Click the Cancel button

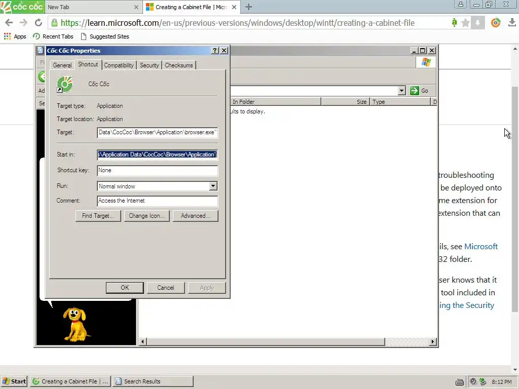(x=166, y=288)
